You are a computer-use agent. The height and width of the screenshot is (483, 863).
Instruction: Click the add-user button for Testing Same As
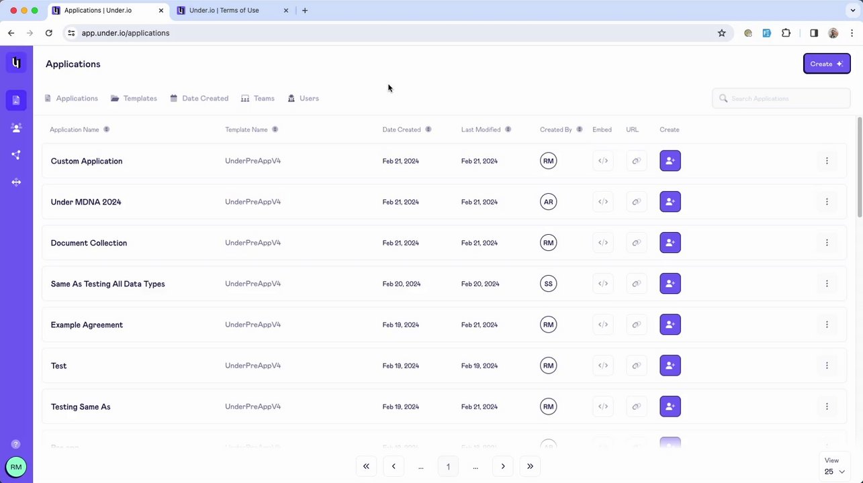[670, 407]
